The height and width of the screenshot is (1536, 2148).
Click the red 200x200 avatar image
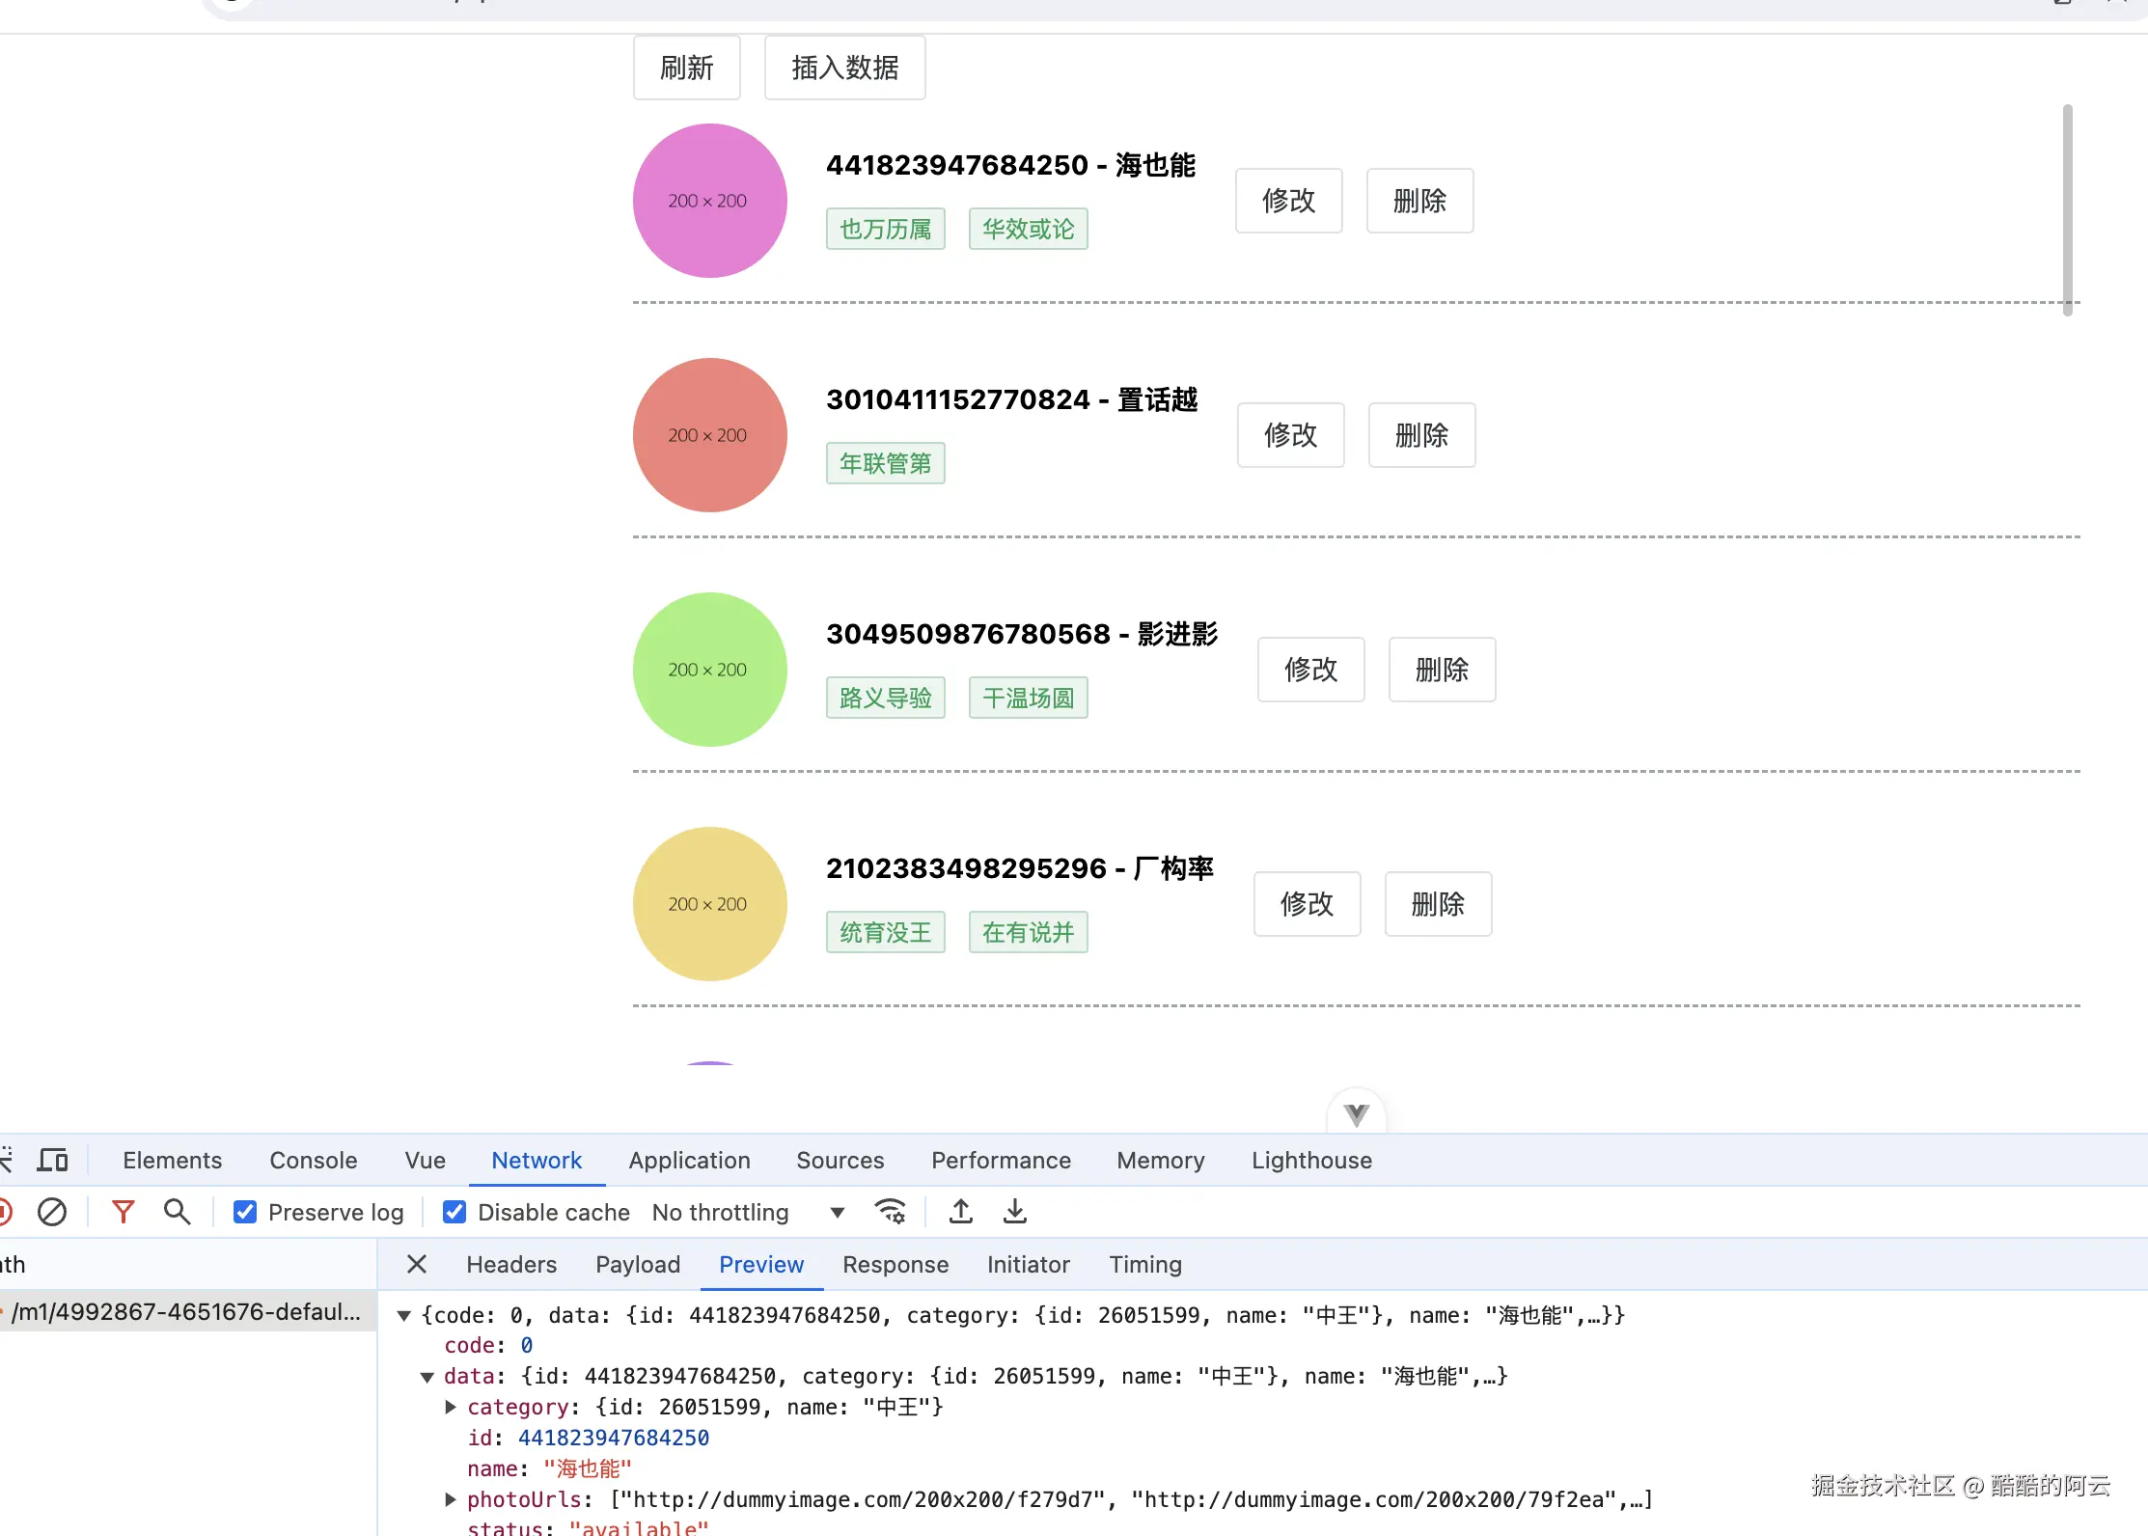(x=710, y=435)
